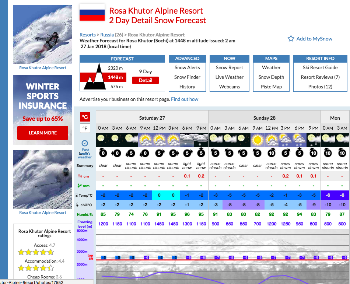Open Snow Depth map

[x=271, y=77]
